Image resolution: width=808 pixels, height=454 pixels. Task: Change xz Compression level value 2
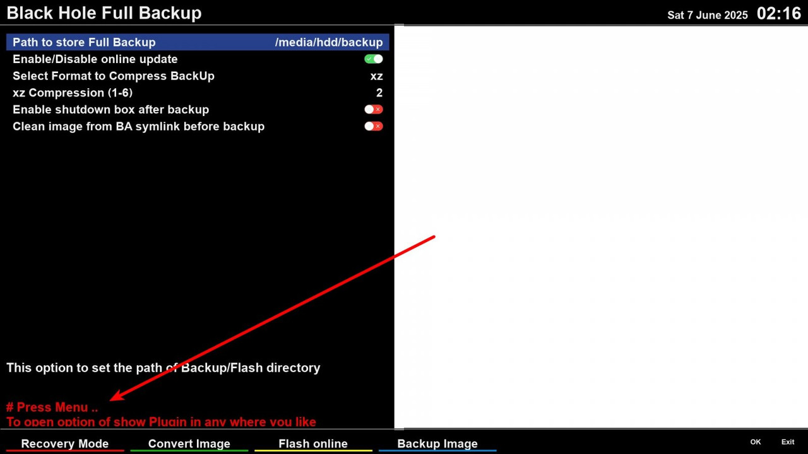coord(379,93)
